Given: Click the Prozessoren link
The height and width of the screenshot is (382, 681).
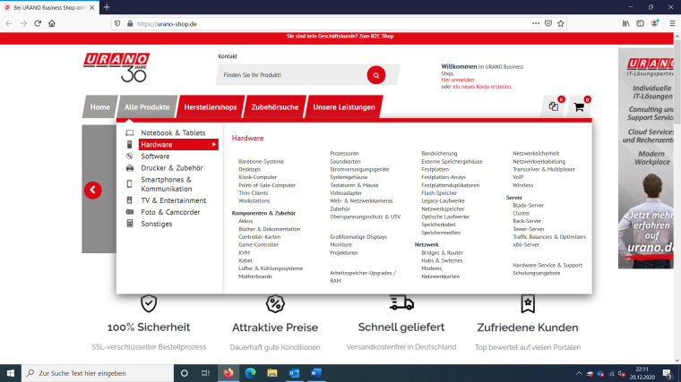Looking at the screenshot, I should pyautogui.click(x=344, y=153).
